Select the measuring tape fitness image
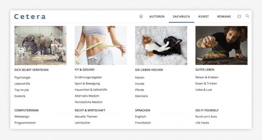 (x=101, y=46)
